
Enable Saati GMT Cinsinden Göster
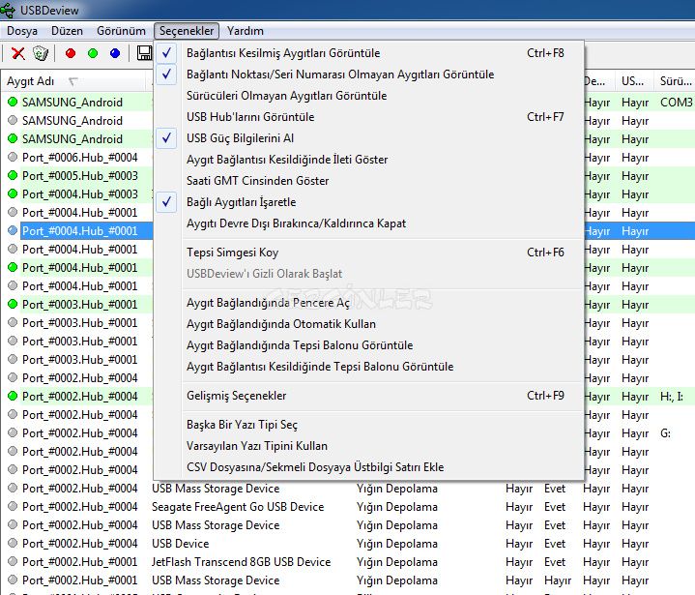[x=369, y=181]
